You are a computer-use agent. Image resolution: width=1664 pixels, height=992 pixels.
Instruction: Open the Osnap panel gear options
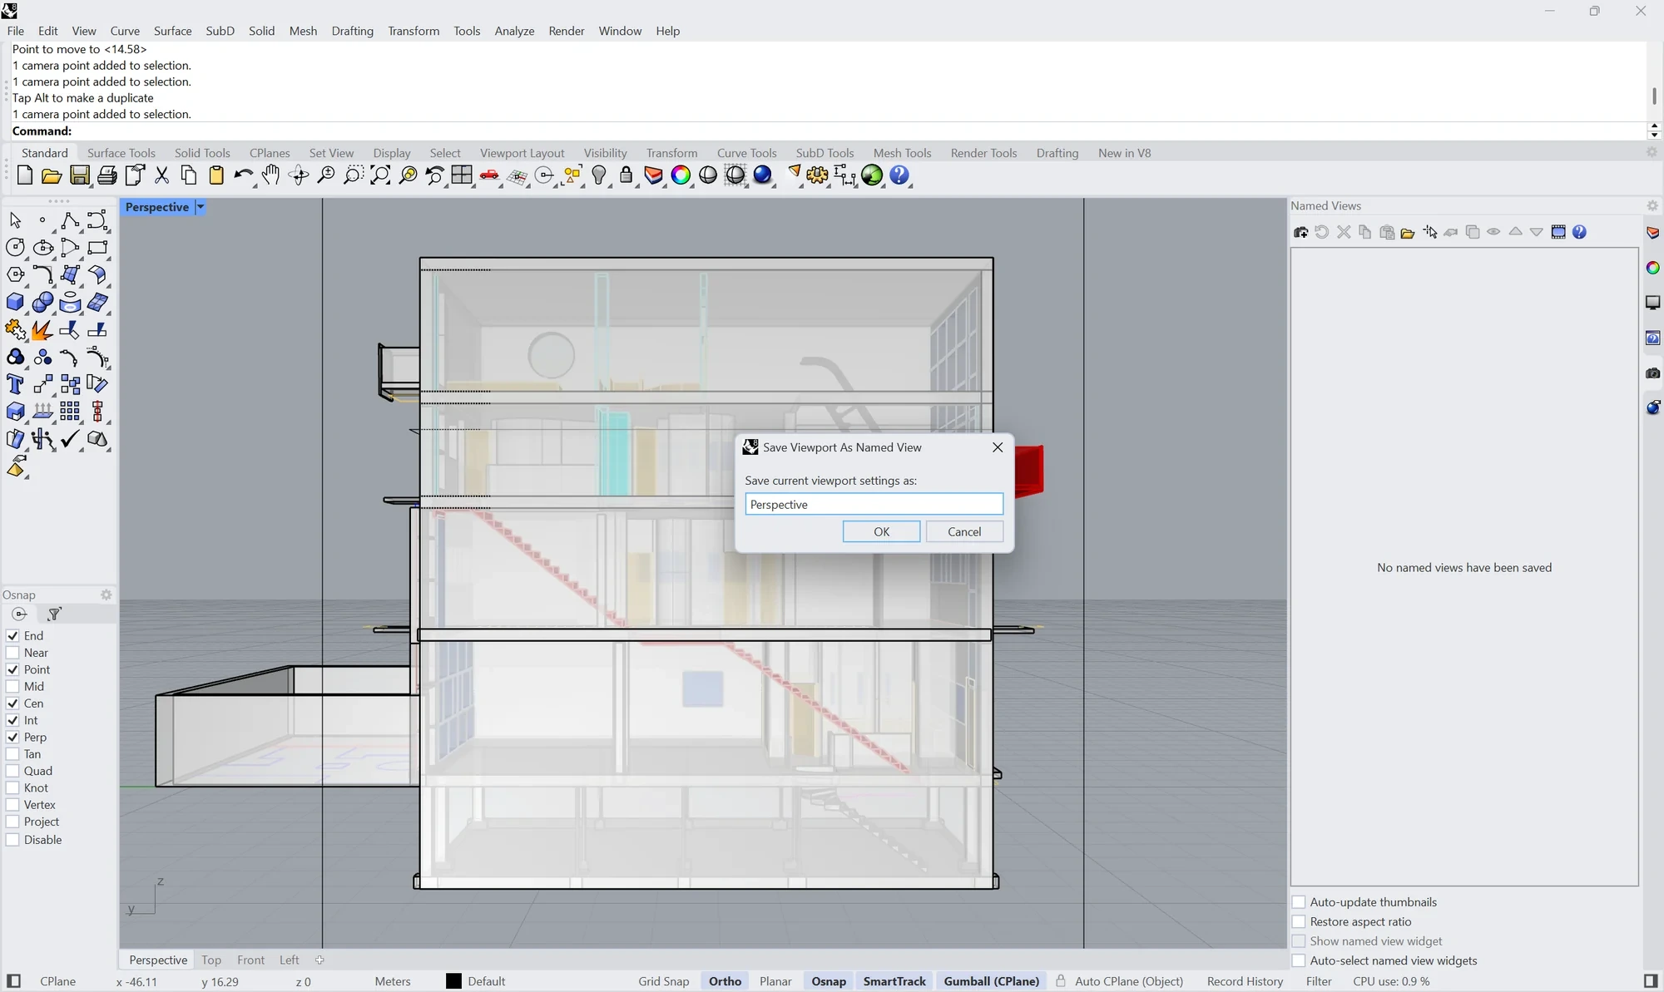coord(106,595)
